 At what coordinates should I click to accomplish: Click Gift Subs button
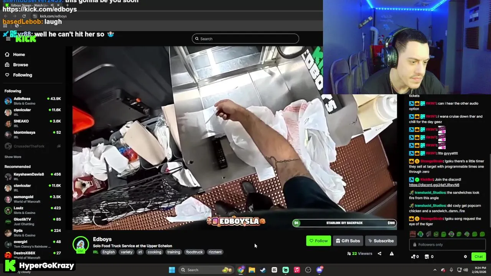[348, 241]
